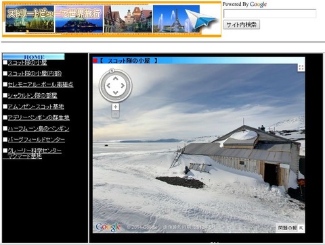This screenshot has height=245, width=325.
Task: Click the site search text field
Action: point(269,13)
